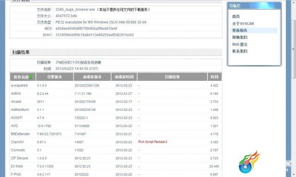Click AVG database version 2113/4826
The image size is (296, 177).
82,126
